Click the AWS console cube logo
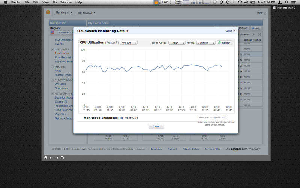The width and height of the screenshot is (300, 188). [x=48, y=12]
